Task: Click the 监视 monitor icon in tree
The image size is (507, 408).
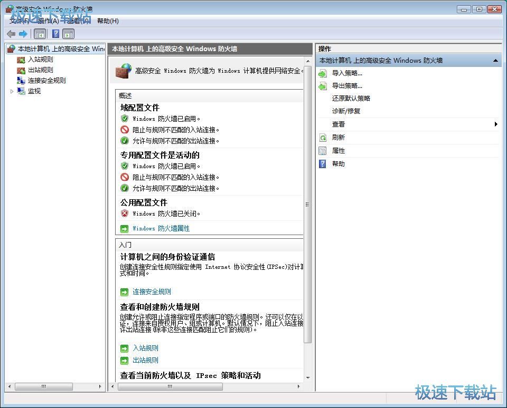Action: [x=21, y=91]
